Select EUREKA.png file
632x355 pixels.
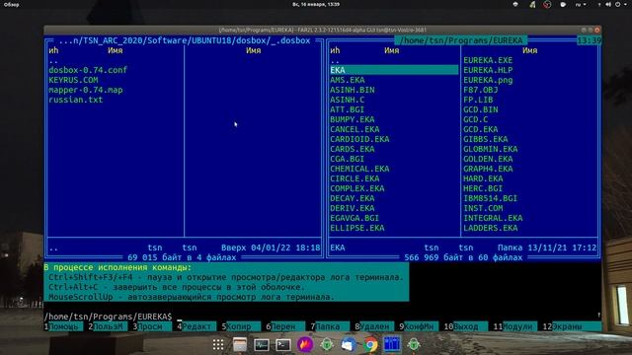[x=488, y=80]
